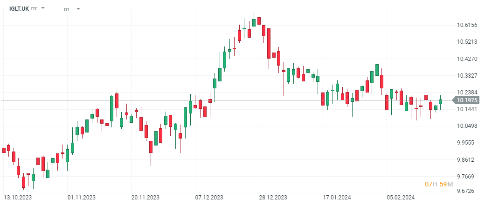Image resolution: width=485 pixels, height=205 pixels.
Task: Jump to the 28.12.2023 date marker
Action: tap(272, 197)
